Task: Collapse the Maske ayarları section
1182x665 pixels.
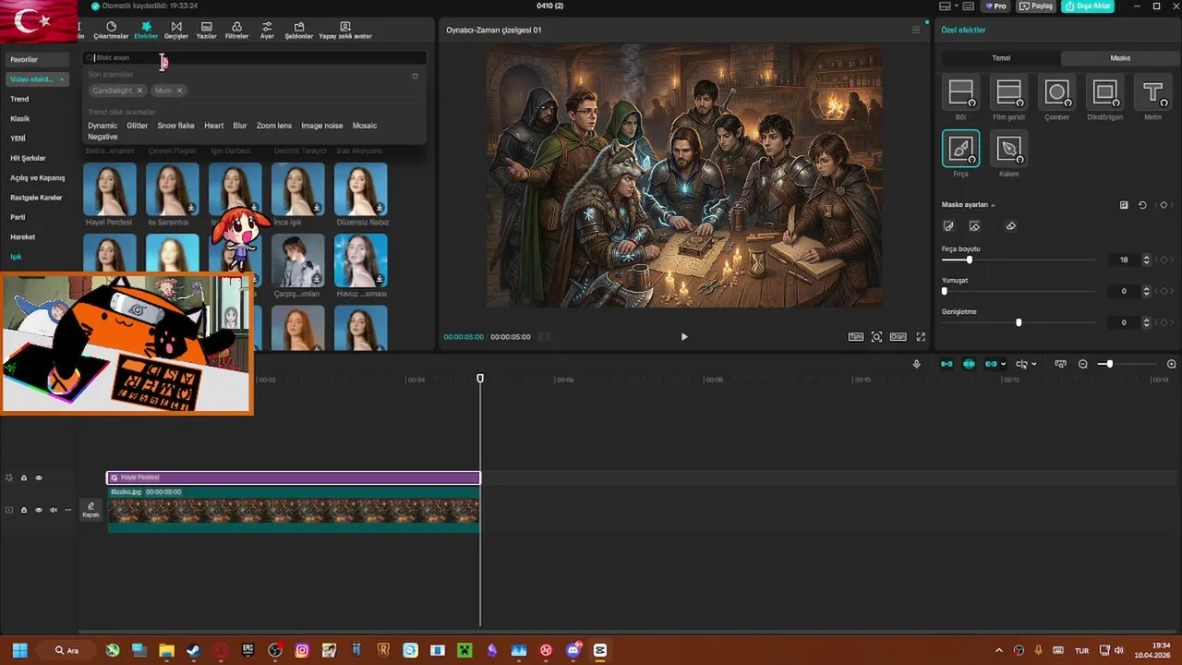Action: pos(993,205)
